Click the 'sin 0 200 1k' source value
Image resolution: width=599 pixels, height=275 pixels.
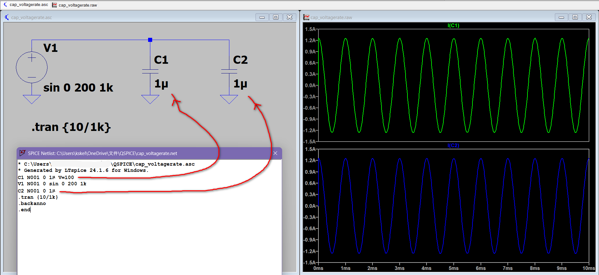pos(78,87)
